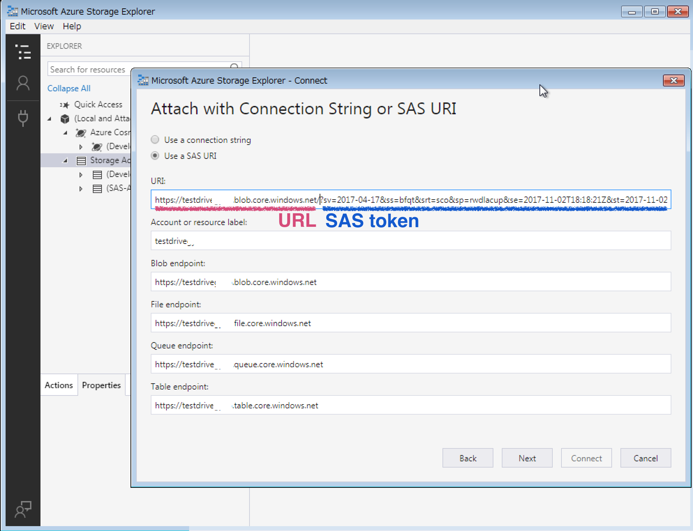Click the Connect plug icon in sidebar

23,118
